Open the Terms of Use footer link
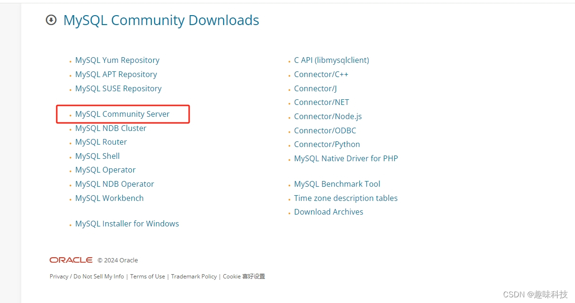Viewport: 575px width, 303px height. [148, 277]
